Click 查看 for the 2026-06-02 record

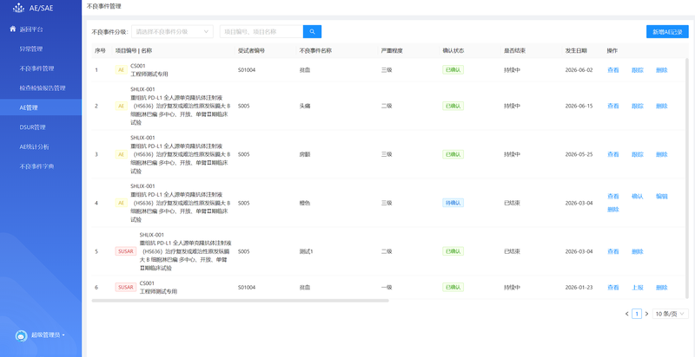(613, 70)
